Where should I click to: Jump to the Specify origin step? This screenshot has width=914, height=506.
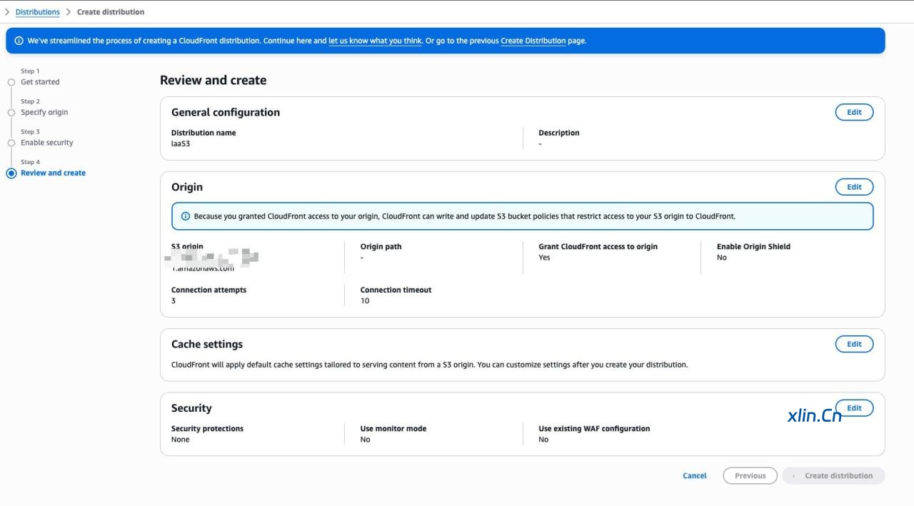click(44, 113)
